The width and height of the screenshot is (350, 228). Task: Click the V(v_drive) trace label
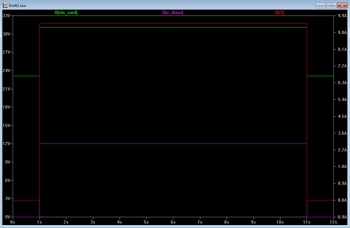click(x=173, y=12)
